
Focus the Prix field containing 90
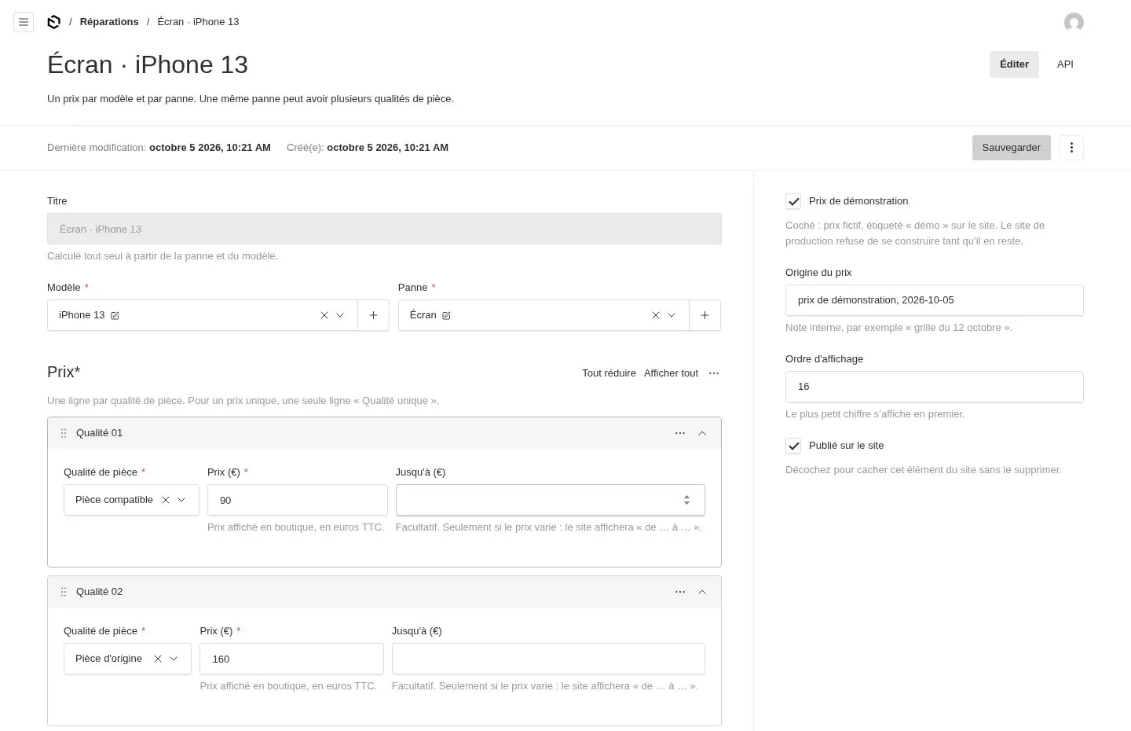coord(298,500)
